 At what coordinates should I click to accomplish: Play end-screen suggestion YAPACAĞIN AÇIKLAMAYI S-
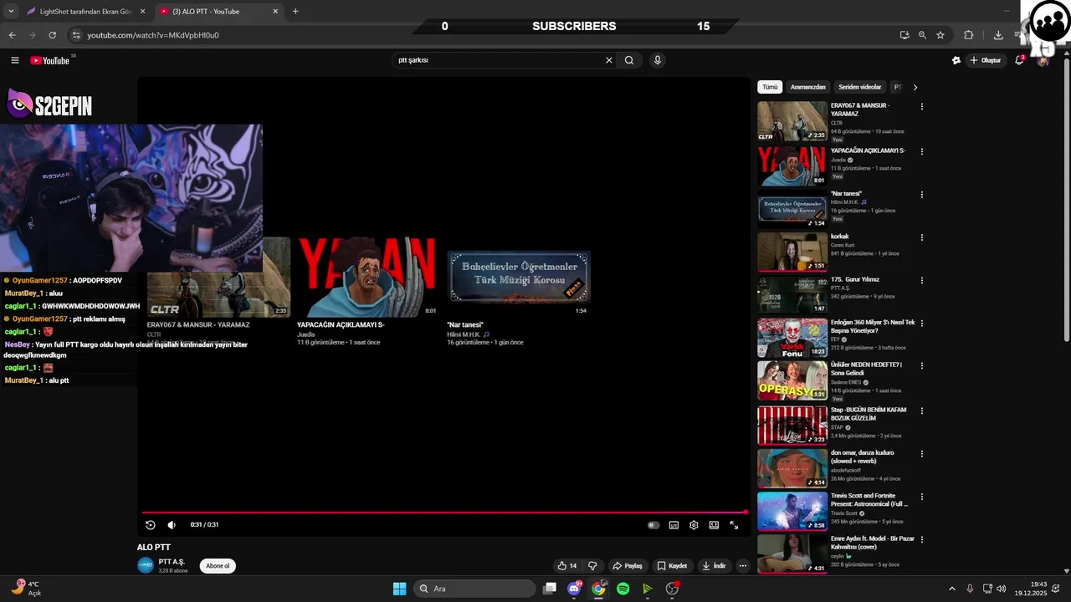pos(366,277)
